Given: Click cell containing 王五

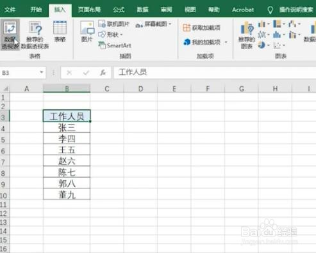Looking at the screenshot, I should (x=67, y=149).
